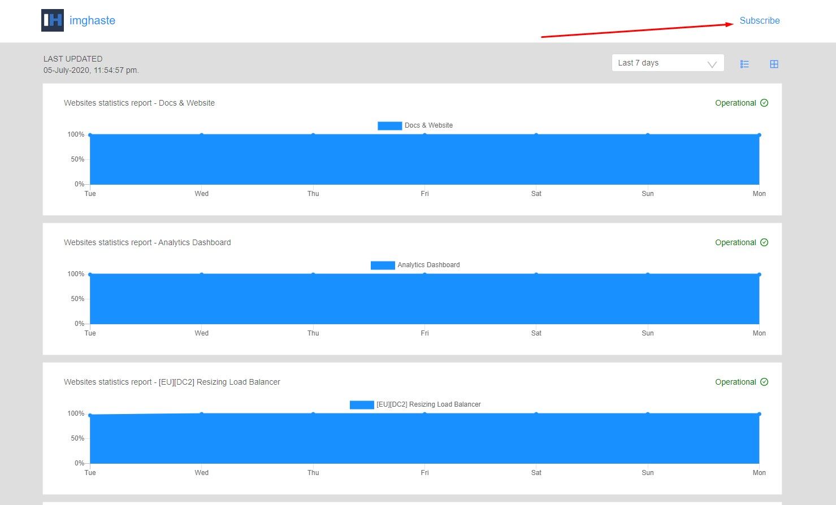This screenshot has width=836, height=505.
Task: Toggle [EU][DC2] Resizing Load Balancer legend series
Action: click(428, 404)
